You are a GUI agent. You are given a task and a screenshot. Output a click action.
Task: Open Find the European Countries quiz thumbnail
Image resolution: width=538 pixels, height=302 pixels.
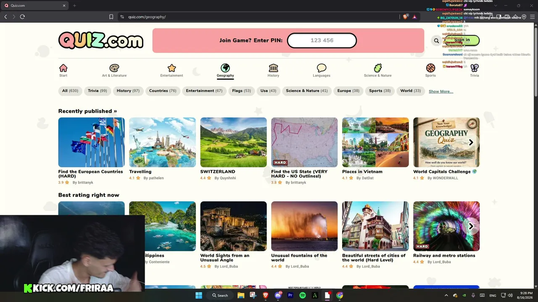click(92, 142)
